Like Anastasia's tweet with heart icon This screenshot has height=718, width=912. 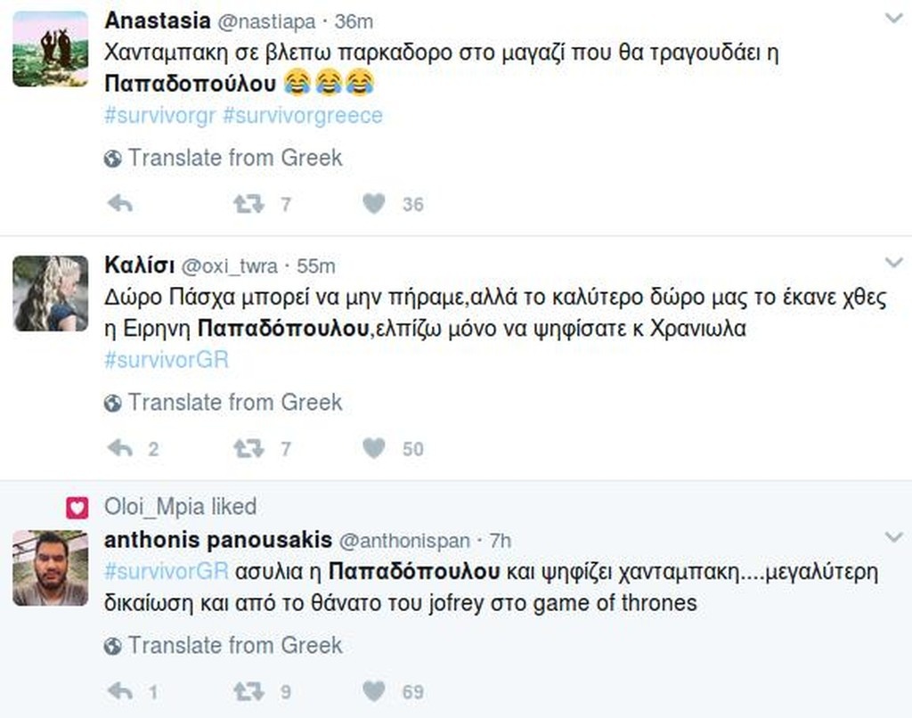pos(374,204)
